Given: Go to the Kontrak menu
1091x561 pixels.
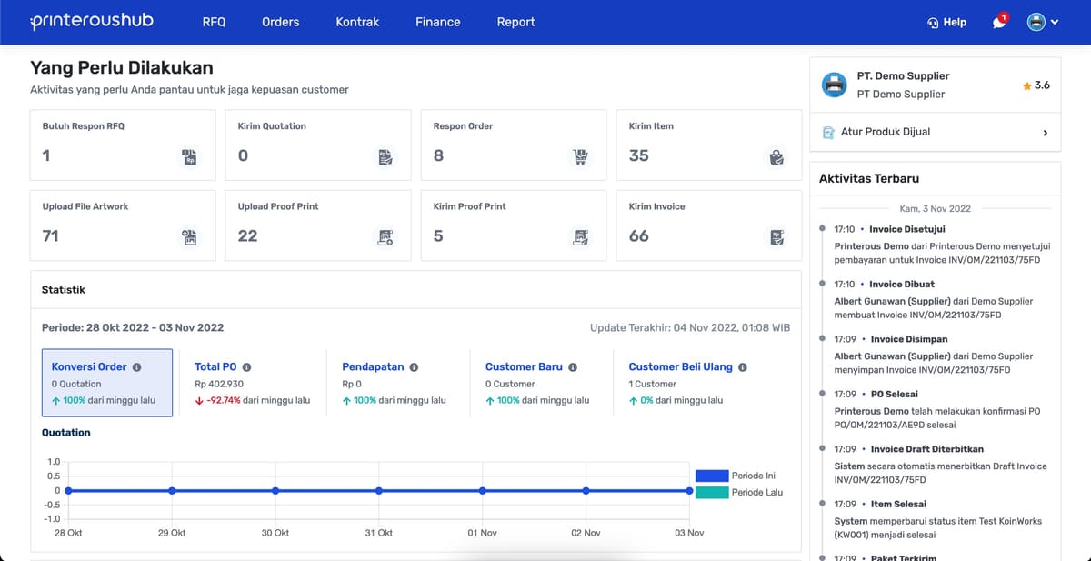Looking at the screenshot, I should click(x=357, y=22).
